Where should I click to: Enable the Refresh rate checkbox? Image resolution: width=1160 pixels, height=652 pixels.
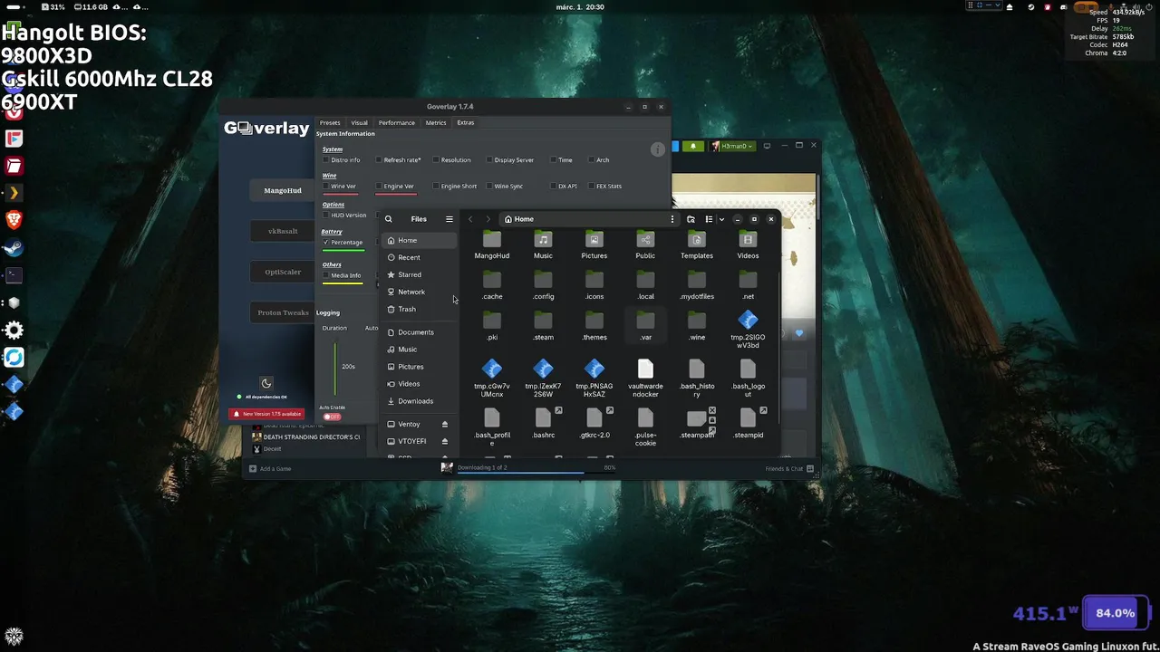click(x=379, y=160)
